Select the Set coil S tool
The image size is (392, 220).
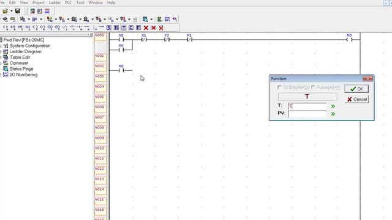(x=109, y=28)
